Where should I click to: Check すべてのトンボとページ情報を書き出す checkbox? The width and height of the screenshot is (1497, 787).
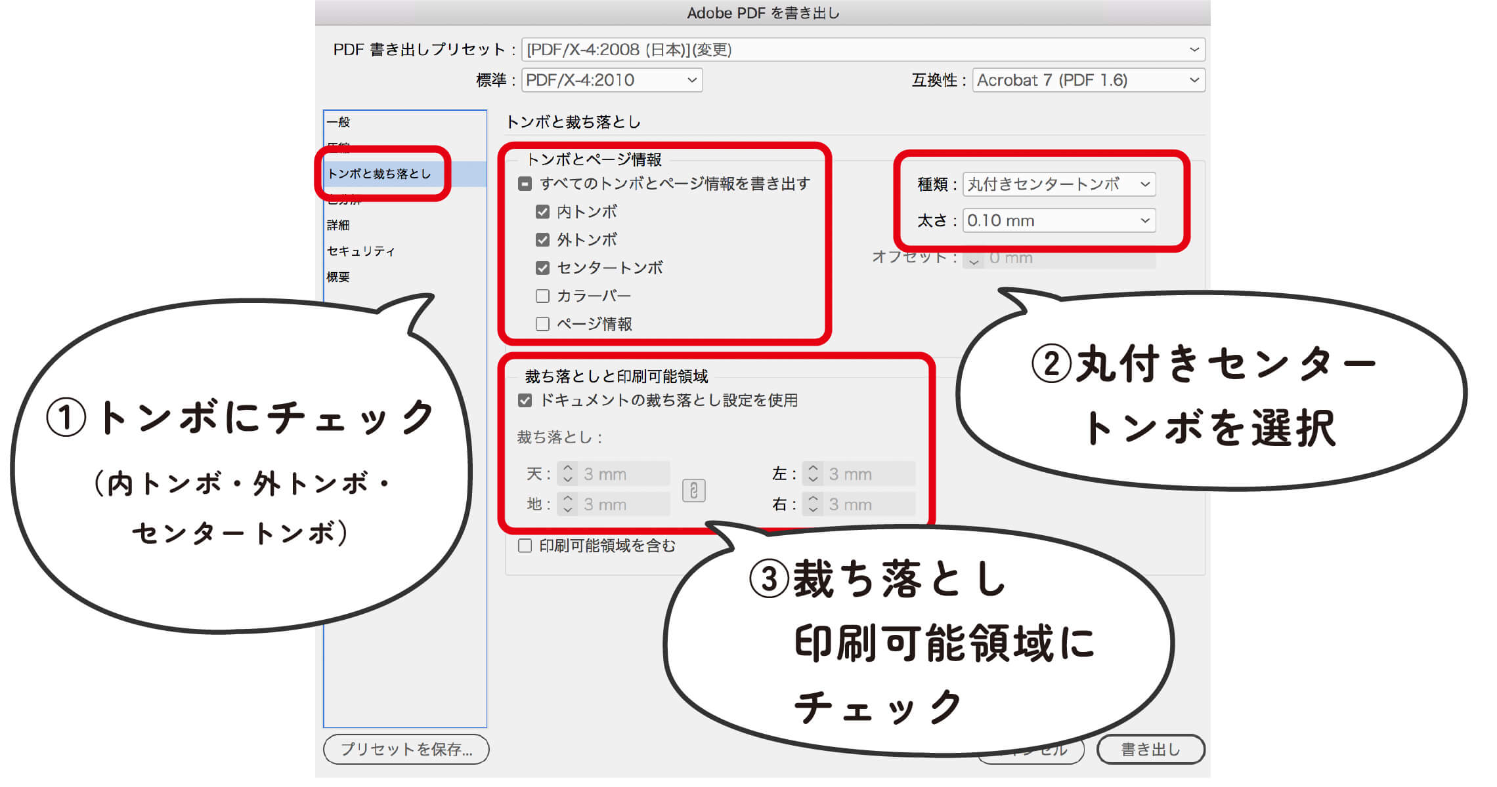pos(525,184)
